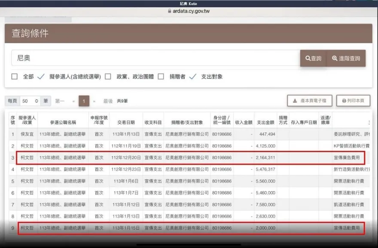Click the lock icon in address bar
Viewport: 378px width, 248px height.
click(170, 12)
